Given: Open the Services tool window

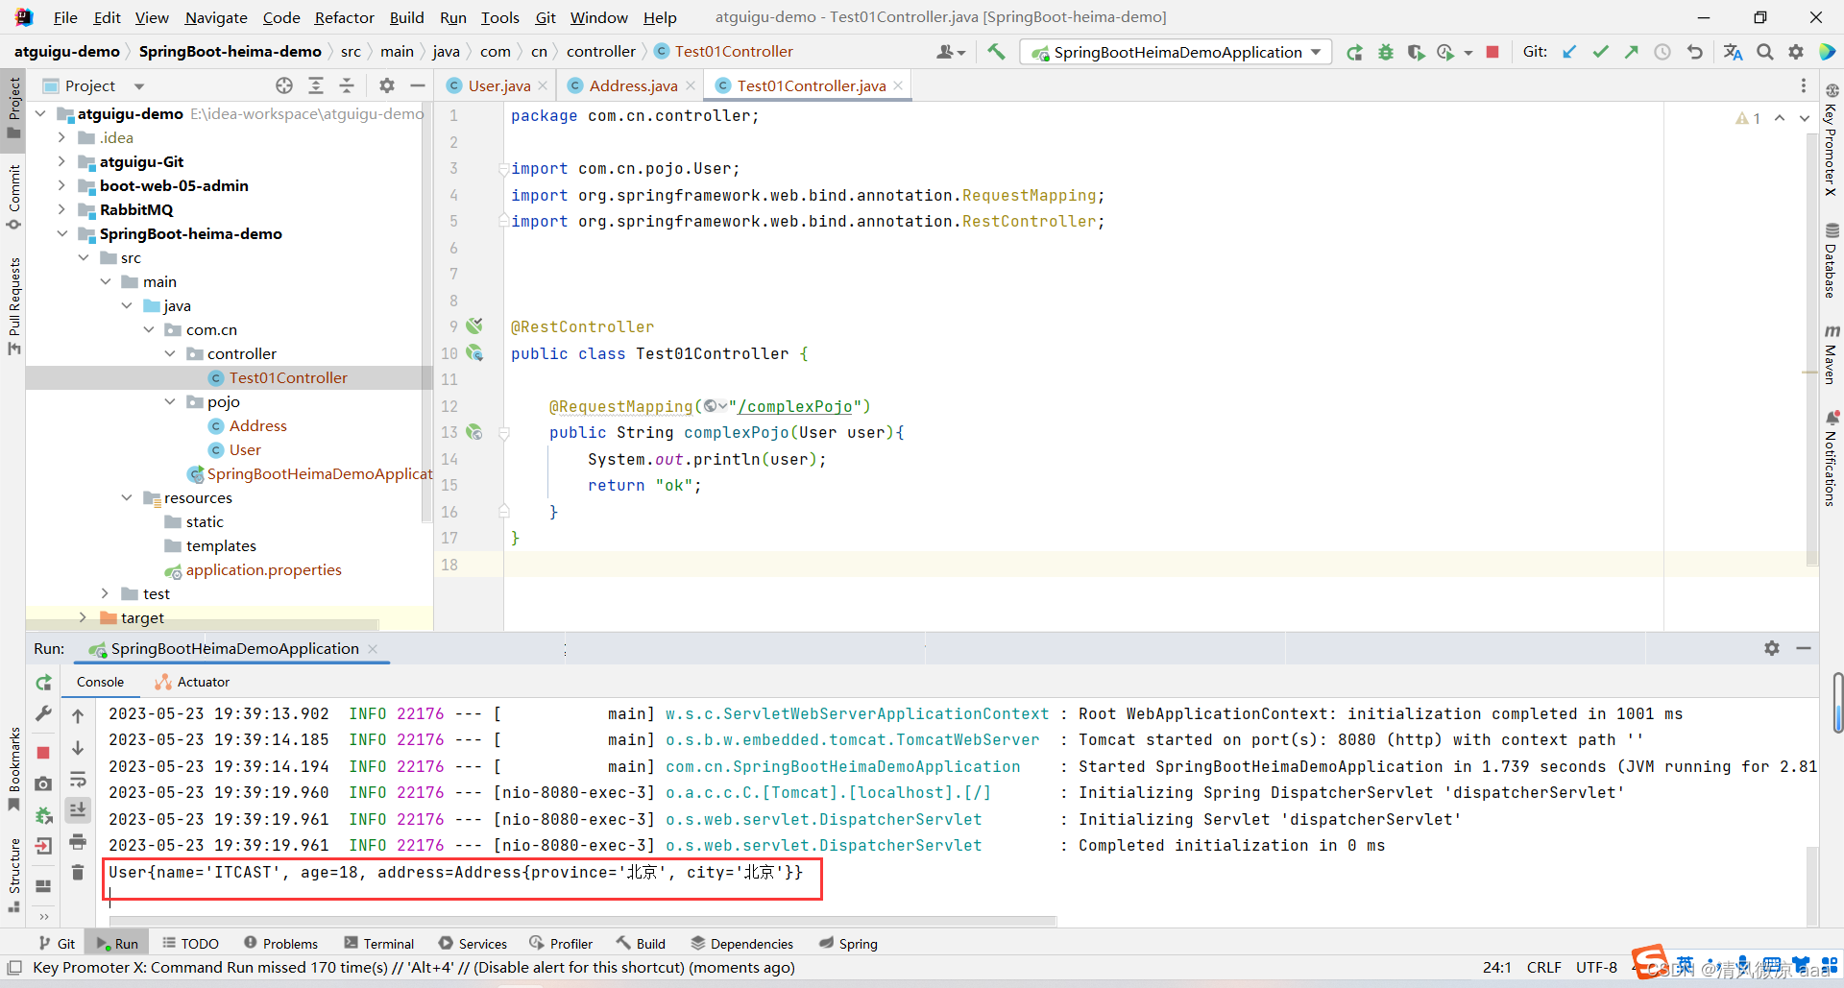Looking at the screenshot, I should (473, 944).
